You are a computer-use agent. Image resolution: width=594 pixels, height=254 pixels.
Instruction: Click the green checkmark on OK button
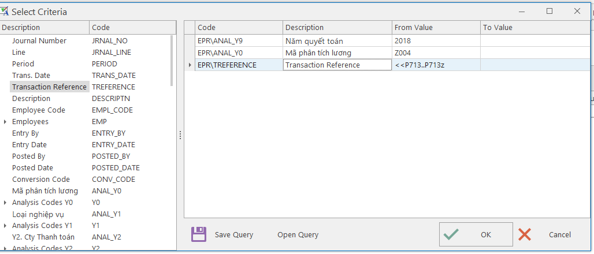pos(451,234)
